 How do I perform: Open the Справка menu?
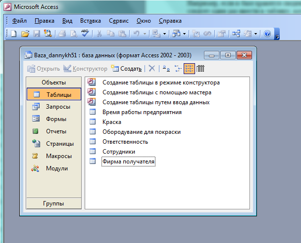[x=170, y=21]
